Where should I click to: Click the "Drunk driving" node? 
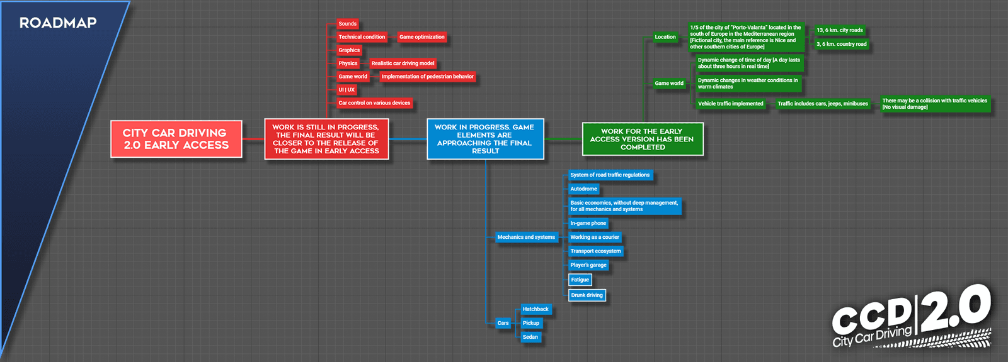[587, 295]
